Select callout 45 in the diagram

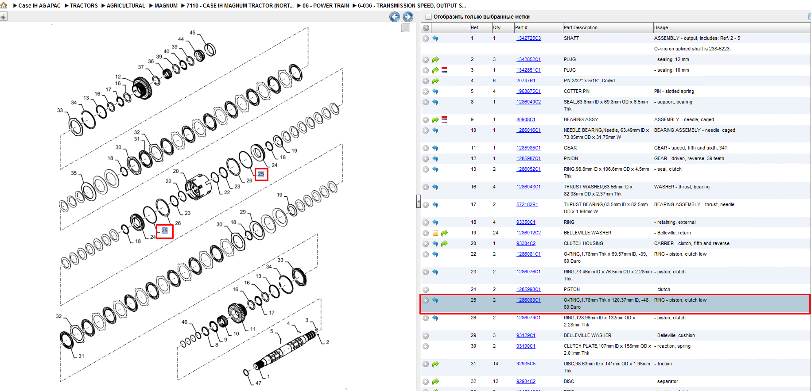(193, 33)
